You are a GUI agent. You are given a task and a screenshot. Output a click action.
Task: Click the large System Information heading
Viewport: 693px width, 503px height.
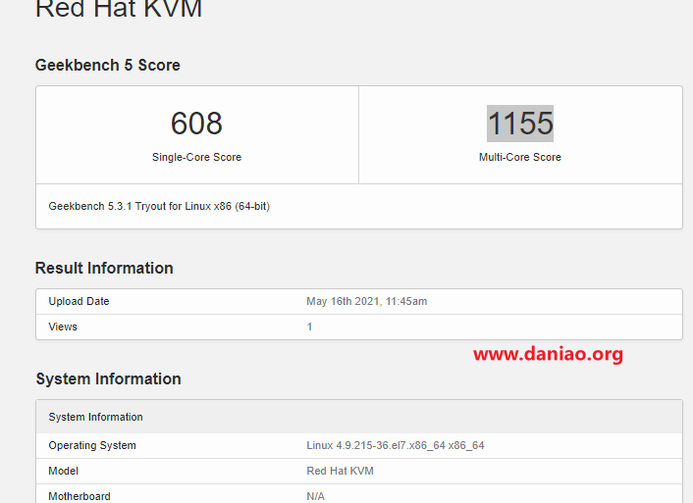click(x=108, y=378)
